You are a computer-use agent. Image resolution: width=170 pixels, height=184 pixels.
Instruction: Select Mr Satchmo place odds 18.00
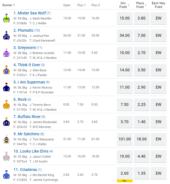click(x=141, y=139)
